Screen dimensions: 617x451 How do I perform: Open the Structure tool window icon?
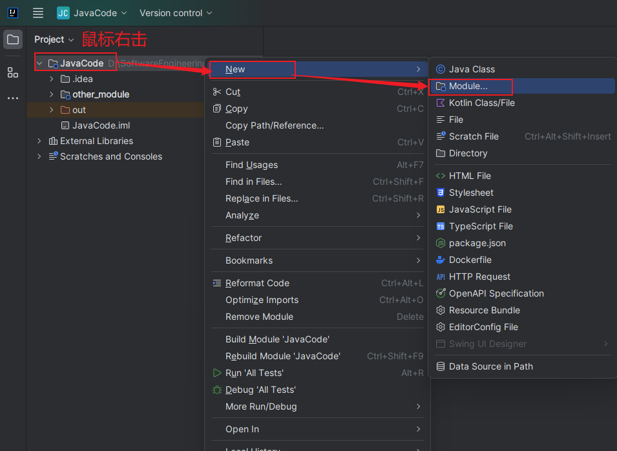pyautogui.click(x=13, y=72)
